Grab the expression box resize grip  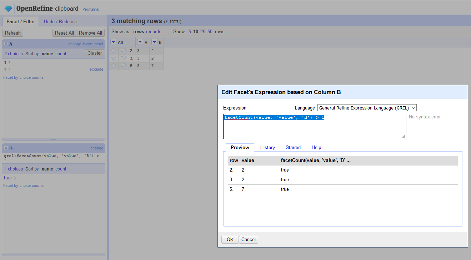tap(404, 137)
